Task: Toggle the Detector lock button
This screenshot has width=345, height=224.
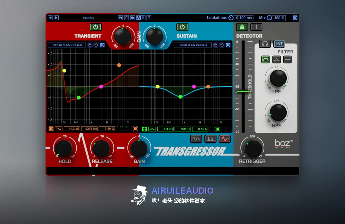Action: click(242, 27)
